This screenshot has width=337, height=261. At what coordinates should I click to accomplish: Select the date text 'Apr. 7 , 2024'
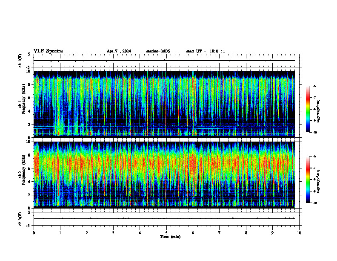(119, 51)
